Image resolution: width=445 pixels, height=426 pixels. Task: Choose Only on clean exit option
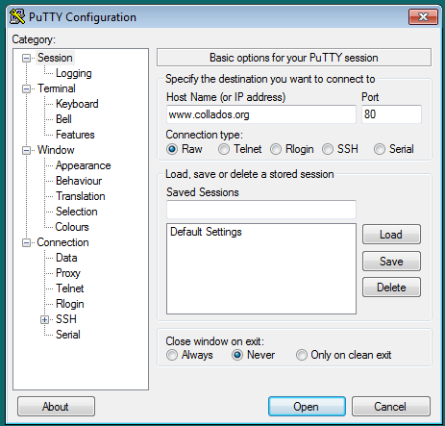pyautogui.click(x=301, y=355)
